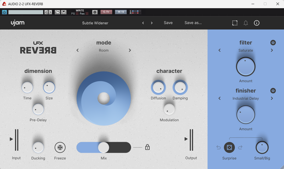
Task: Switch to next reverb mode arrow
Action: pyautogui.click(x=130, y=50)
